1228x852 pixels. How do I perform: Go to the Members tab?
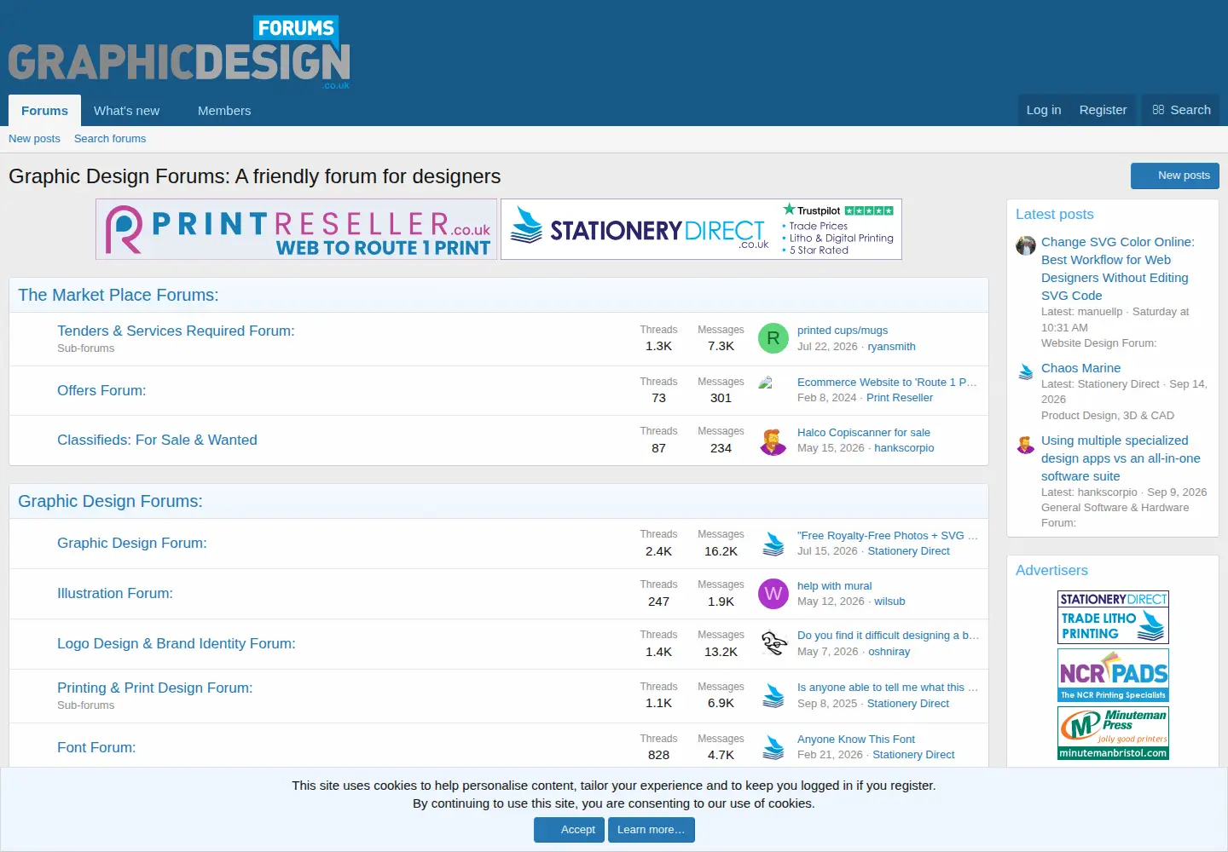click(x=224, y=111)
